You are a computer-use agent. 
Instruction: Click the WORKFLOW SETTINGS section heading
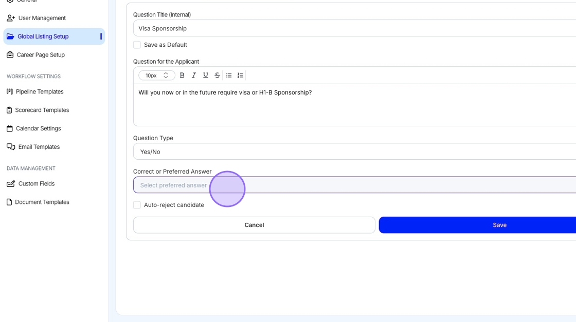[x=34, y=77]
